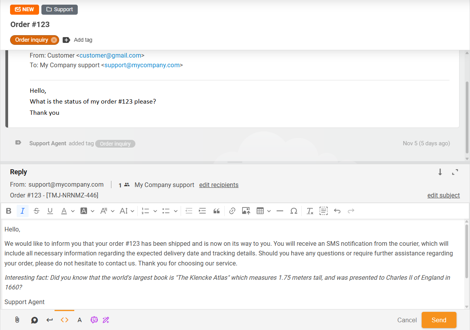
Task: Toggle bold formatting
Action: click(x=9, y=211)
